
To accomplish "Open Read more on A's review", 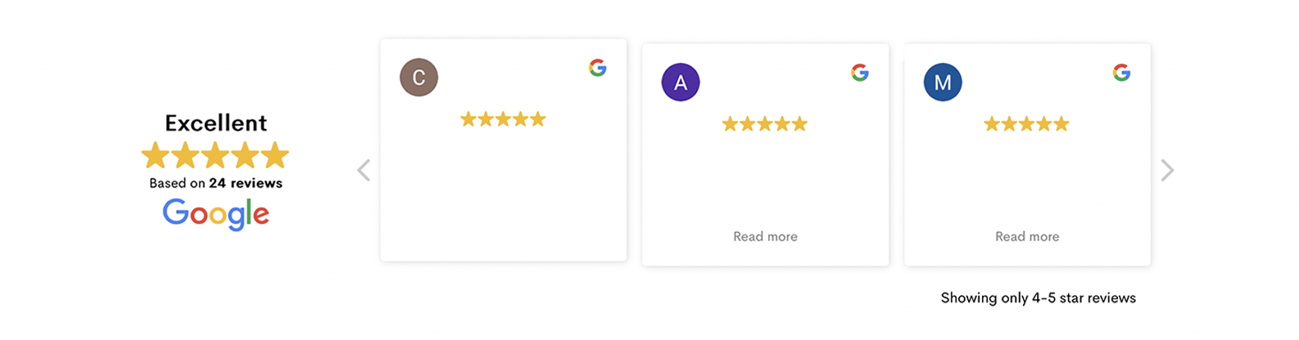I will click(x=765, y=236).
